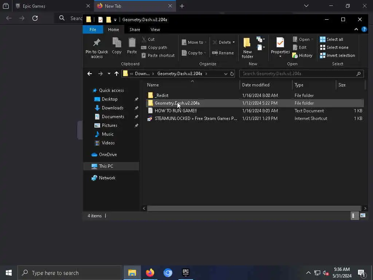Switch to the Share ribbon tab
This screenshot has width=373, height=280.
pos(135,30)
